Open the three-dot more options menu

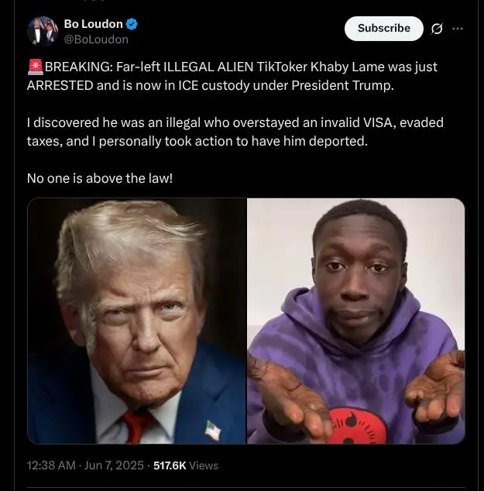point(458,29)
